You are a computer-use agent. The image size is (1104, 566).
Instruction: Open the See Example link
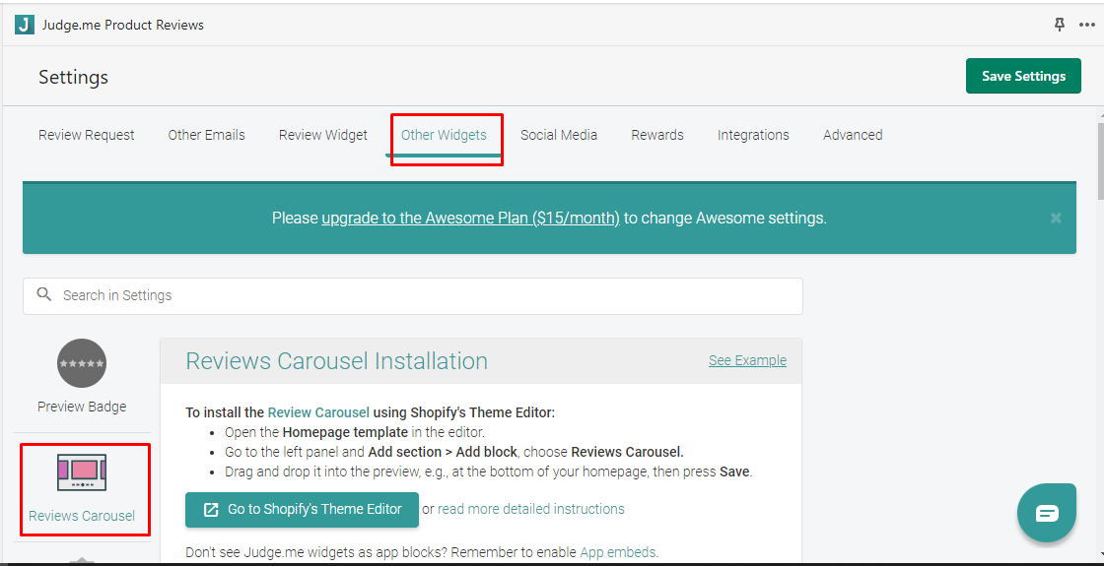pyautogui.click(x=748, y=360)
